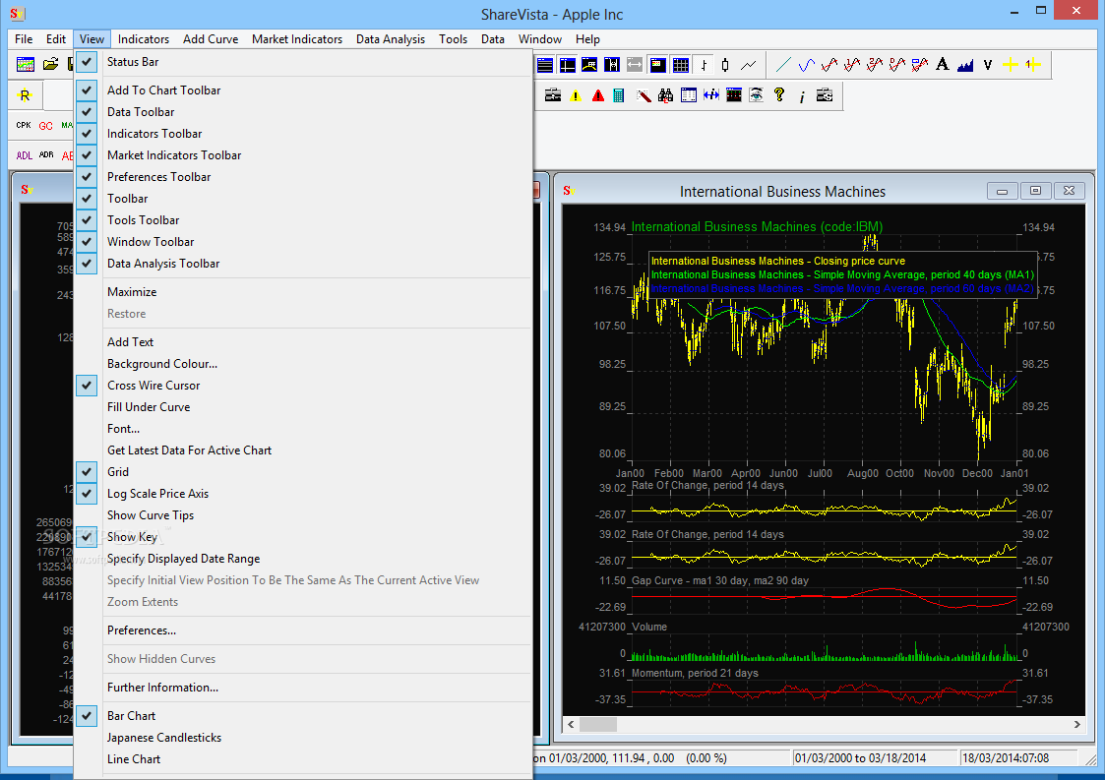Click the yellow question mark help icon
The image size is (1105, 780).
point(778,95)
